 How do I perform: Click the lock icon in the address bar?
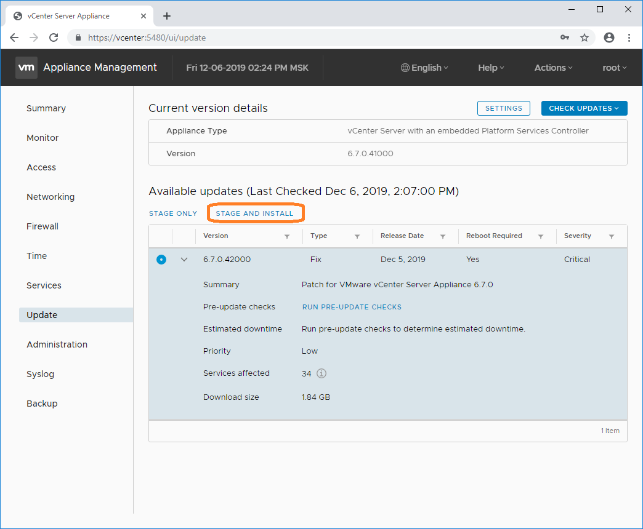78,38
